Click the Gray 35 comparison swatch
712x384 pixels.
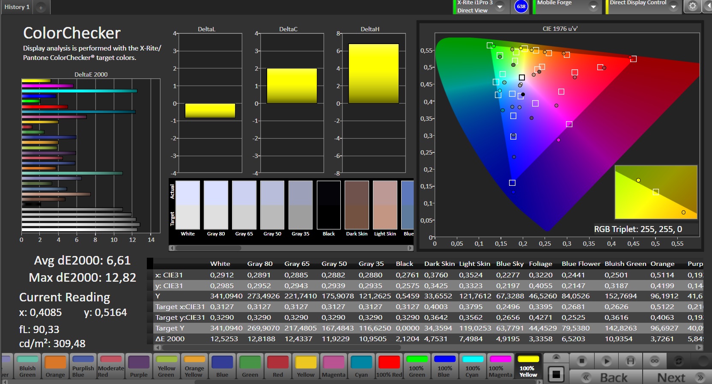[301, 205]
